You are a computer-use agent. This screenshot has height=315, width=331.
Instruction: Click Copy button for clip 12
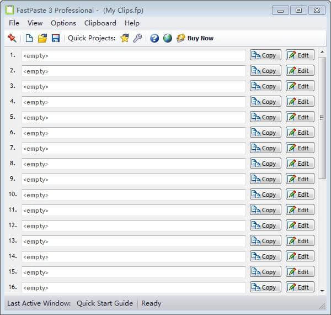tap(265, 225)
